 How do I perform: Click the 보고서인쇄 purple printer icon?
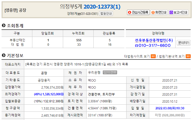[x=171, y=12]
